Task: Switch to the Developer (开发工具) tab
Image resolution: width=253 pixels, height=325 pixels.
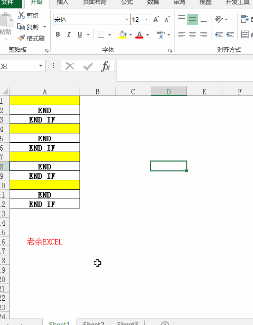Action: (x=238, y=2)
